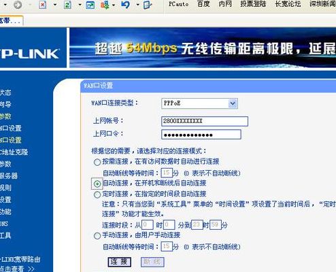Screen dimensions: 336x272
Task: Open the PCauto bookmark link
Action: [x=178, y=4]
